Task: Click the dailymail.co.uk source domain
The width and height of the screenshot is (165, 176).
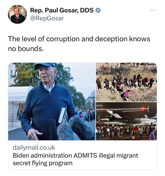Action: tap(34, 148)
